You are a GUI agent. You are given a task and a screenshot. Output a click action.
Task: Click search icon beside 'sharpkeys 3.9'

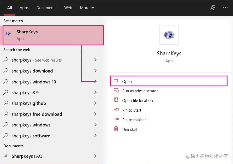click(x=6, y=92)
